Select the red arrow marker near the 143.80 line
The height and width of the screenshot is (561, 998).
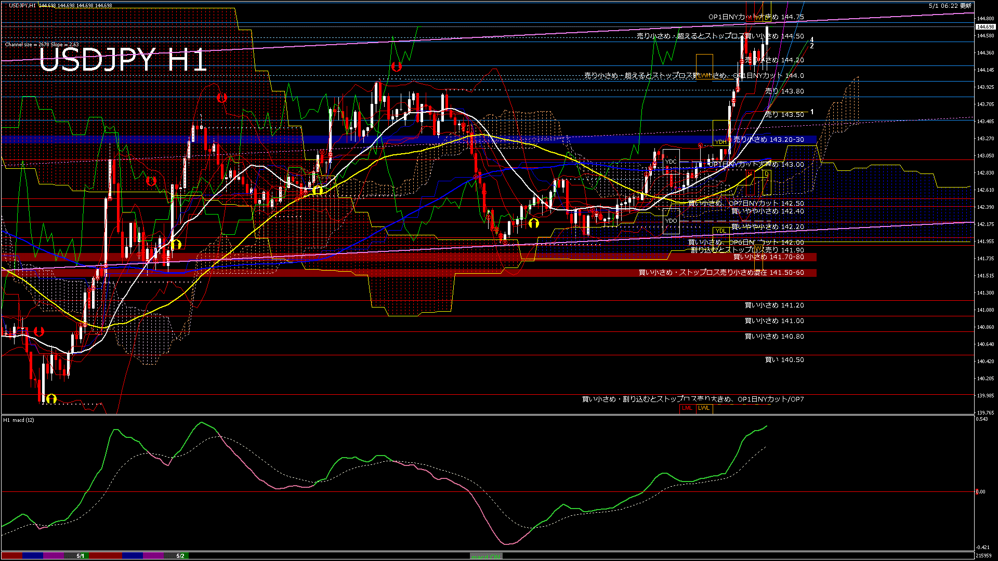[x=222, y=98]
